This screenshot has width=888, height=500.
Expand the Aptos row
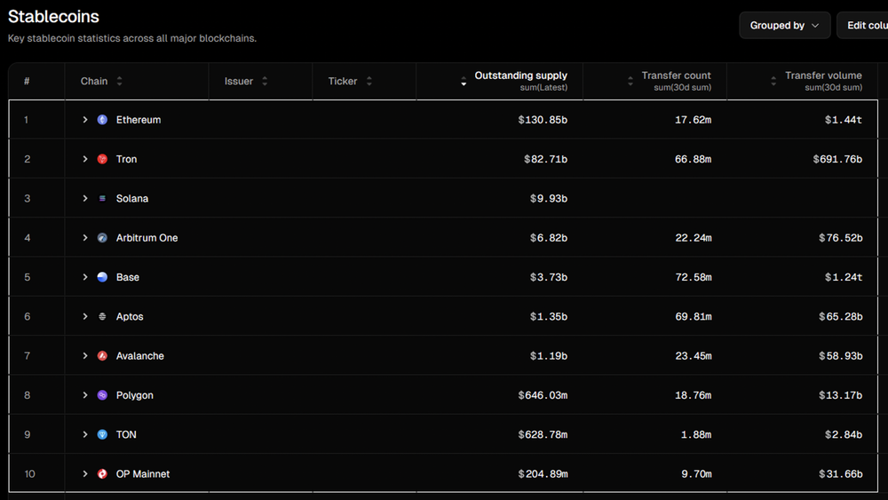[85, 316]
